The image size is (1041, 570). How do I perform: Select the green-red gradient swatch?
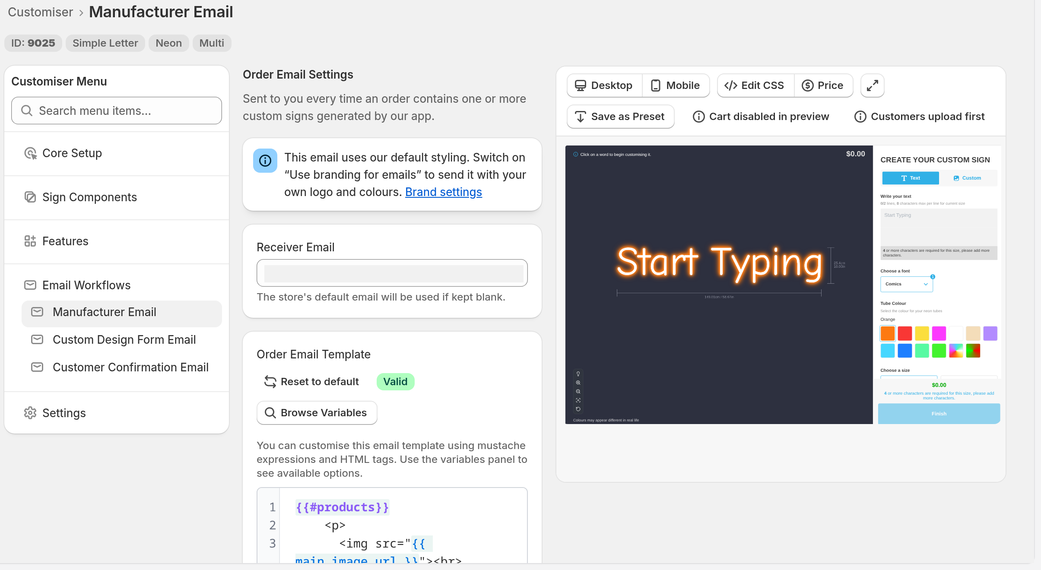pos(973,351)
